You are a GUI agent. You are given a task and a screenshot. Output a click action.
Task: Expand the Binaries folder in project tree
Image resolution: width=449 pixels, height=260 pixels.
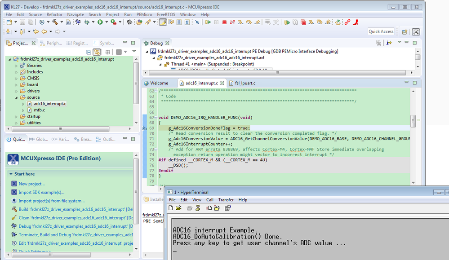pos(17,66)
